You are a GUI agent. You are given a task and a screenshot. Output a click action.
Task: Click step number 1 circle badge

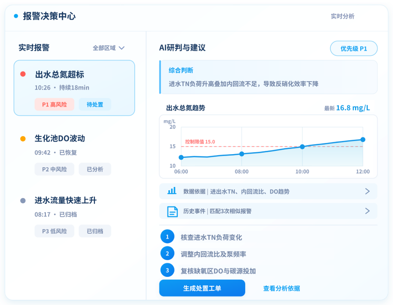pyautogui.click(x=167, y=237)
